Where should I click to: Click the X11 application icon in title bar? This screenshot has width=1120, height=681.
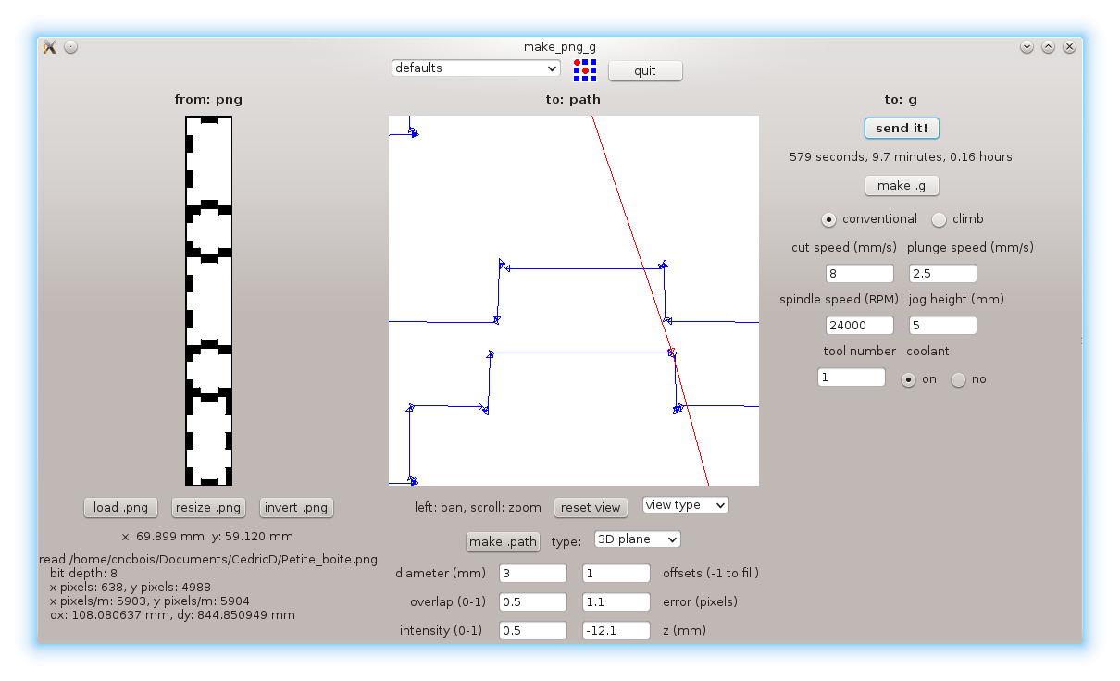pyautogui.click(x=50, y=46)
